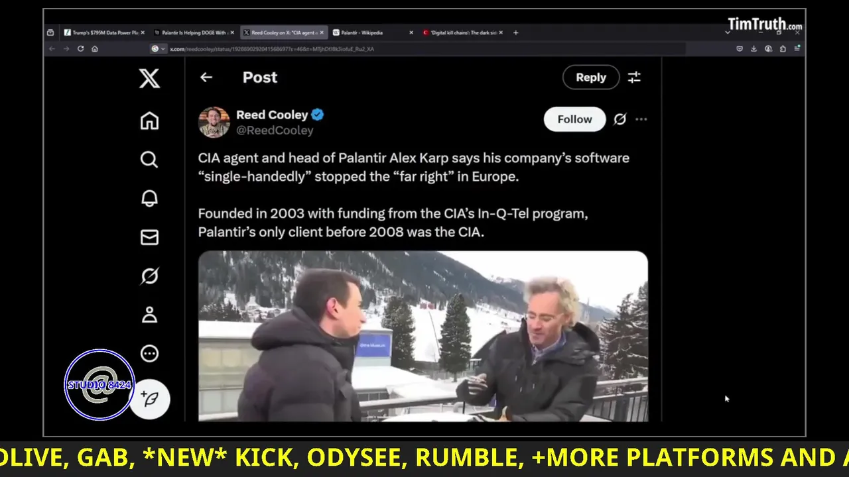Screen dimensions: 849x477
Task: Open the X Home feed icon
Action: [149, 121]
